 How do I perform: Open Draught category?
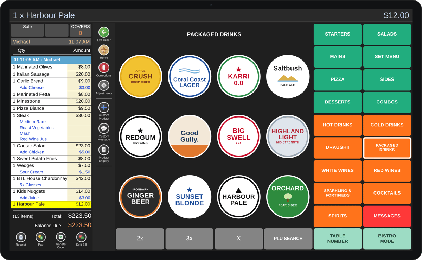(x=338, y=148)
